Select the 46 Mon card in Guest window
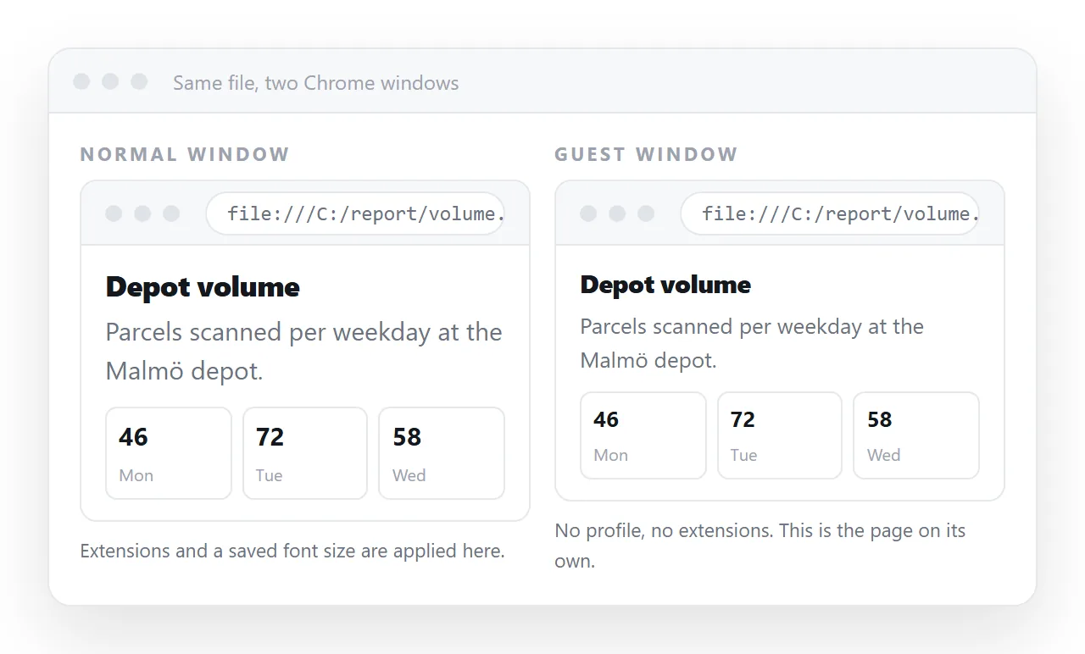The height and width of the screenshot is (654, 1085). [643, 435]
